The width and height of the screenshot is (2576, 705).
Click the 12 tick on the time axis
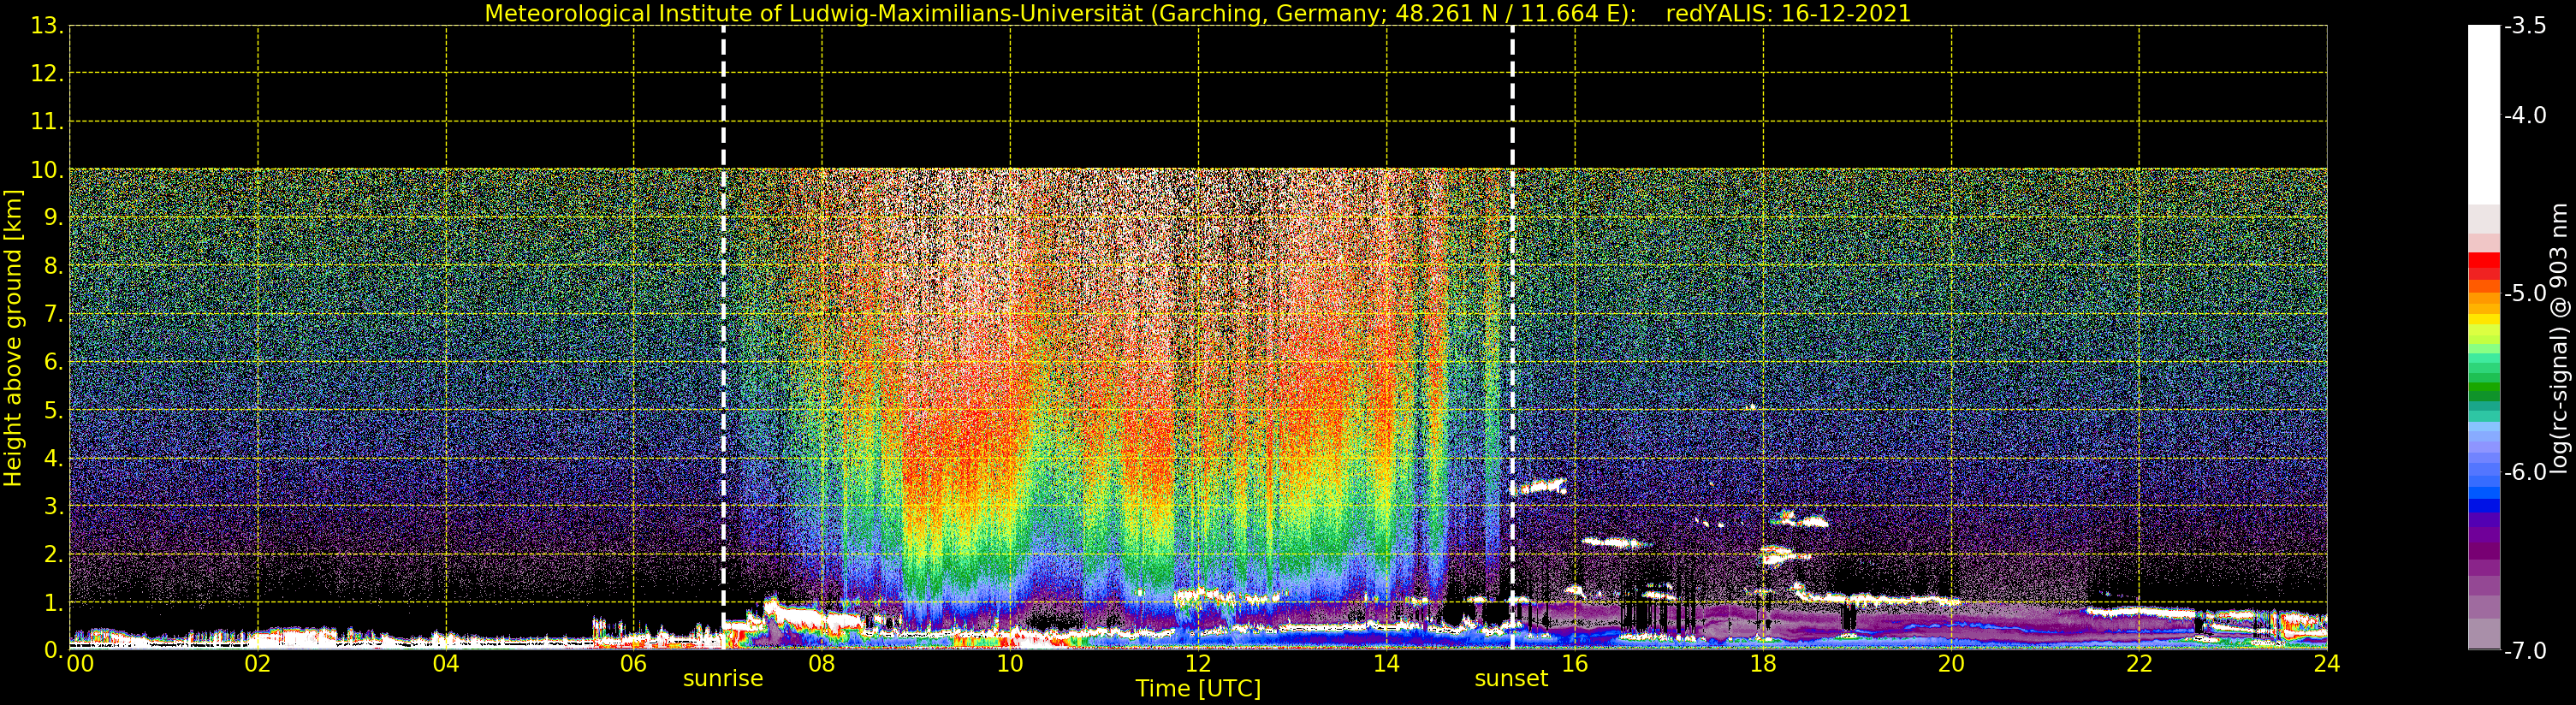tap(1197, 664)
